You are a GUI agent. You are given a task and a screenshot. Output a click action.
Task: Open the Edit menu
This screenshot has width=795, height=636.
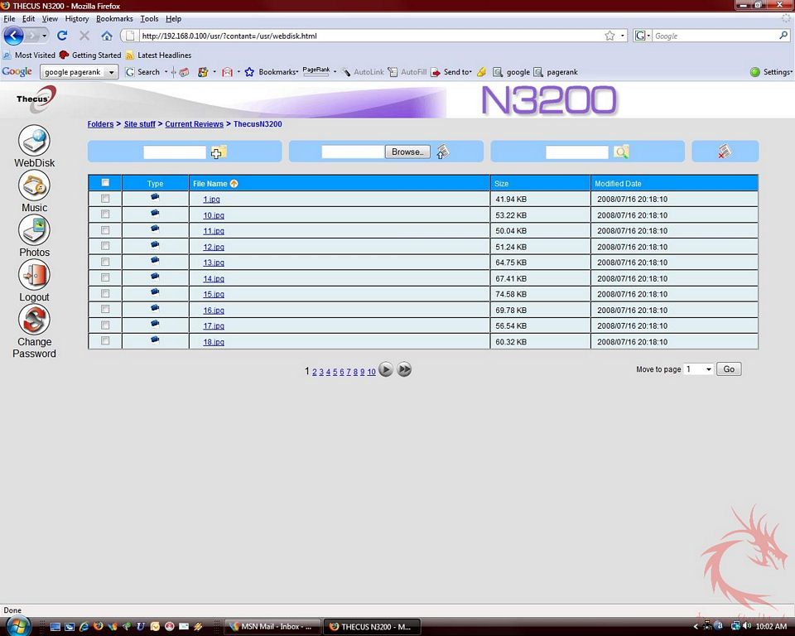pos(28,19)
